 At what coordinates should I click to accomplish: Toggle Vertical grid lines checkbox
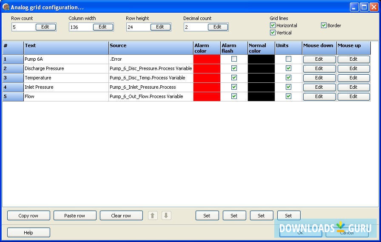pos(273,33)
